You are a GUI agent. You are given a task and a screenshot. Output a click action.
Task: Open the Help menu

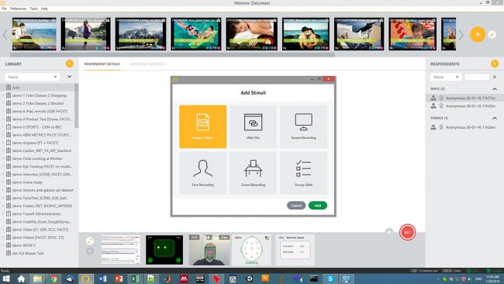coord(44,9)
